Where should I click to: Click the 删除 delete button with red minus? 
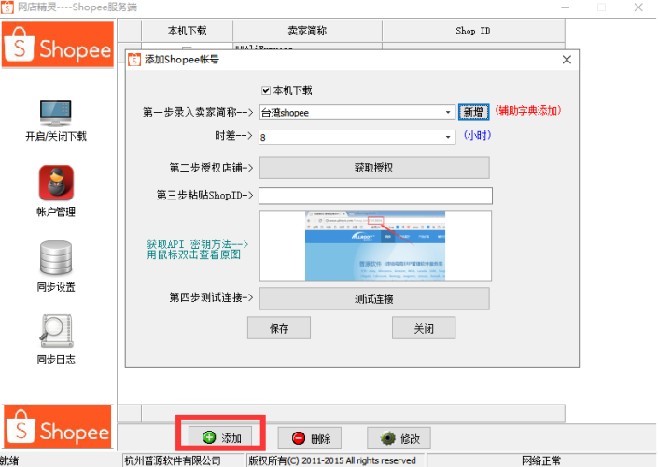tap(309, 438)
